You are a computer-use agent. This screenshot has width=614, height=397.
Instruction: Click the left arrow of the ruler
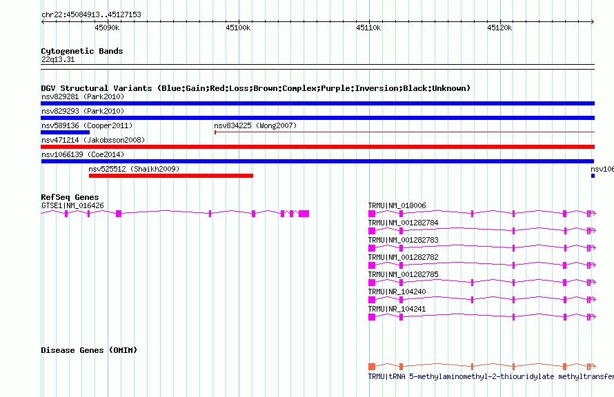pyautogui.click(x=43, y=22)
